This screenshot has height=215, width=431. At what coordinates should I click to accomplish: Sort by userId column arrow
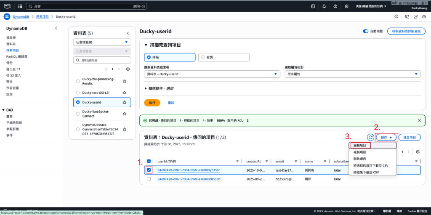[237, 162]
